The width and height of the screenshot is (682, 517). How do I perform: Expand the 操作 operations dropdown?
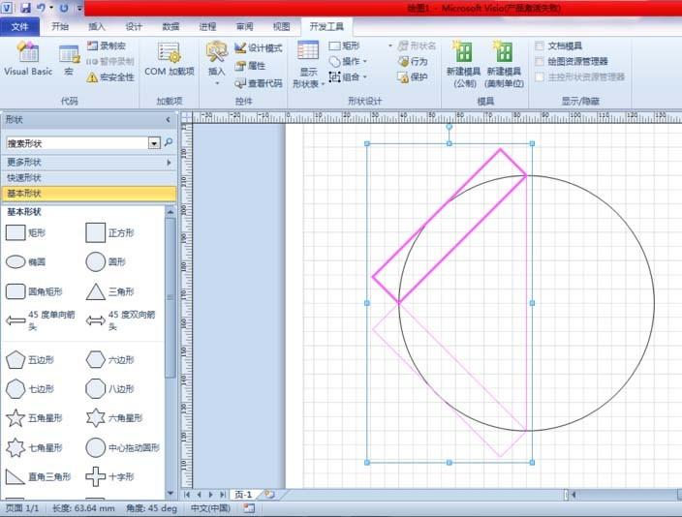point(365,61)
